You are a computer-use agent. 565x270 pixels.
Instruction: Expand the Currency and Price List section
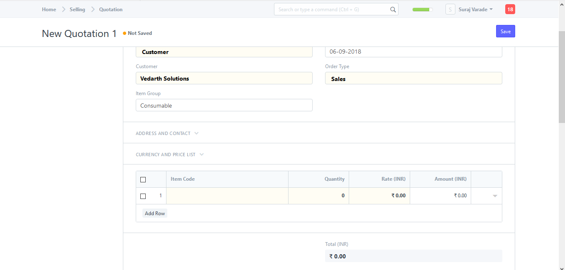(x=169, y=155)
